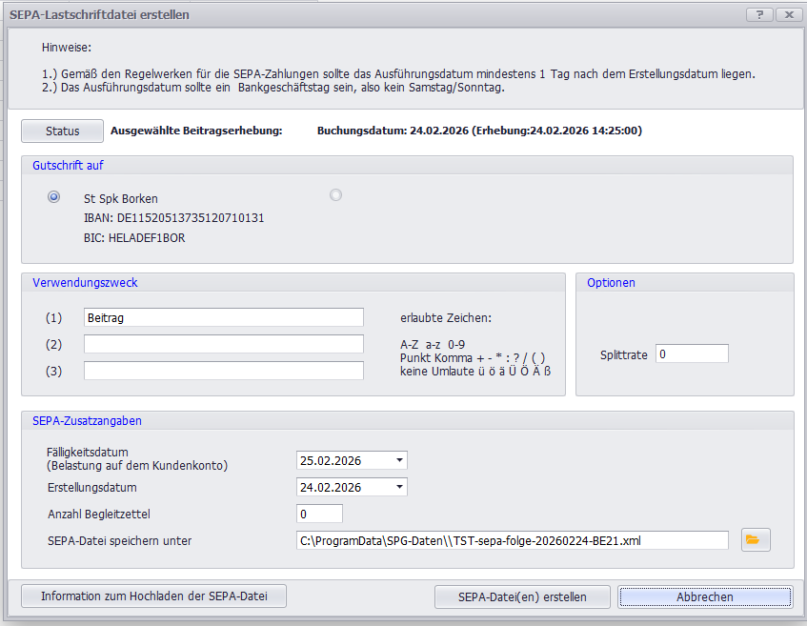Click SEPA-Datei(en) erstellen button
The width and height of the screenshot is (807, 626).
[x=521, y=596]
